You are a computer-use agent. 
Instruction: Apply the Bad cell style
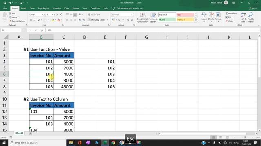pyautogui.click(x=185, y=15)
